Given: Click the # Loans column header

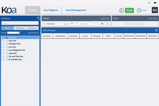Looking at the screenshot, I should coord(85,36).
